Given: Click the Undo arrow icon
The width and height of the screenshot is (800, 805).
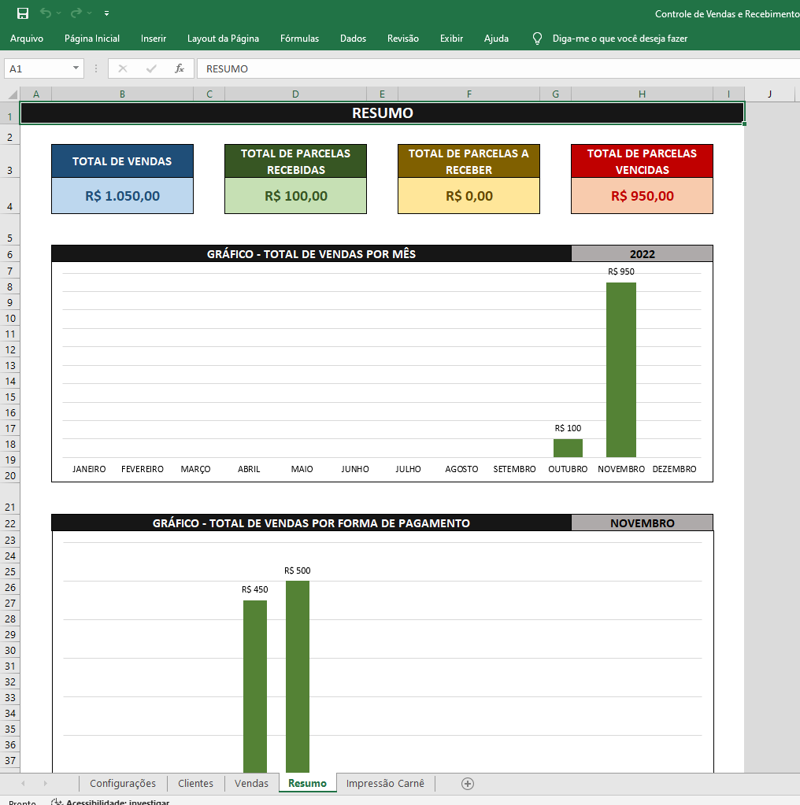Looking at the screenshot, I should coord(46,13).
